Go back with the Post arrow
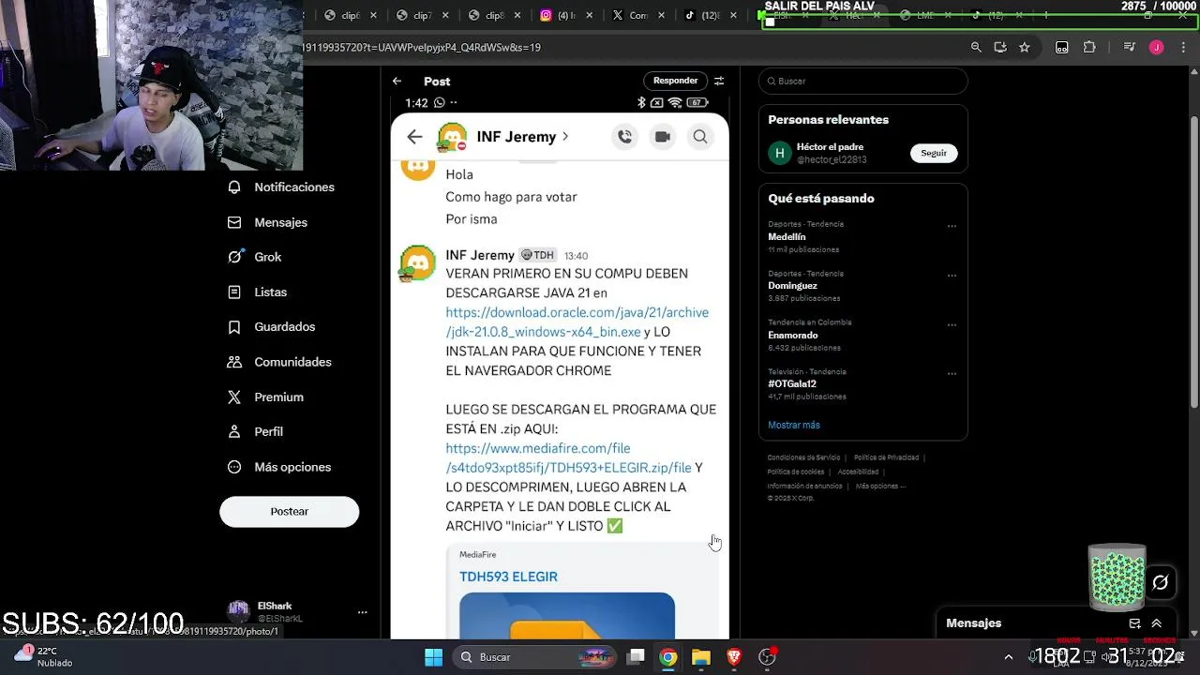Viewport: 1200px width, 675px height. [x=397, y=82]
